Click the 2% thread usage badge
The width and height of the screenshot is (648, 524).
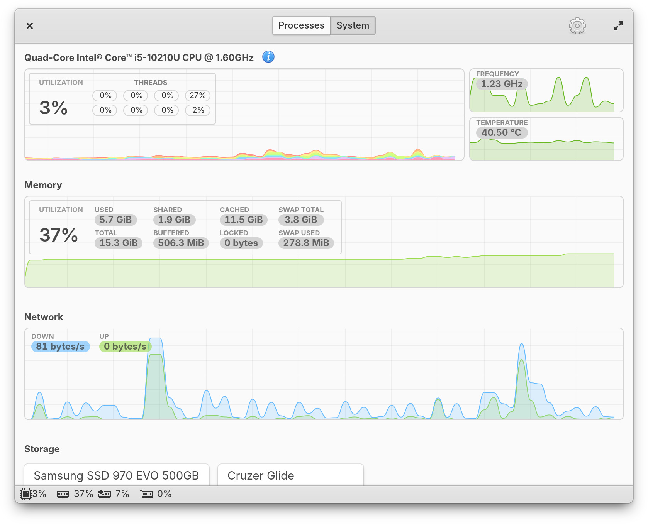click(x=198, y=110)
